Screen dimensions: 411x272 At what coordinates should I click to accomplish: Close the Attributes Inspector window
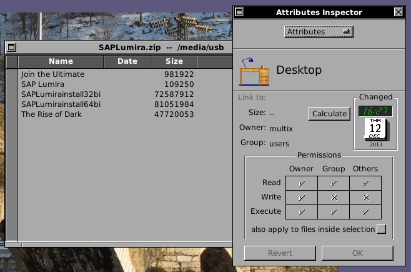point(399,12)
